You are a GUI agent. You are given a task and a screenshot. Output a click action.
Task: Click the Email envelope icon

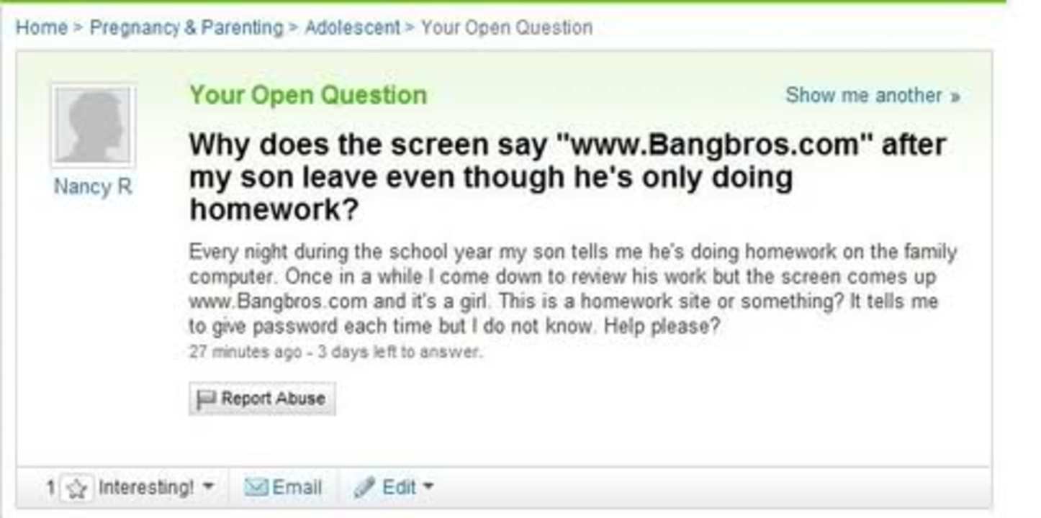(x=256, y=488)
